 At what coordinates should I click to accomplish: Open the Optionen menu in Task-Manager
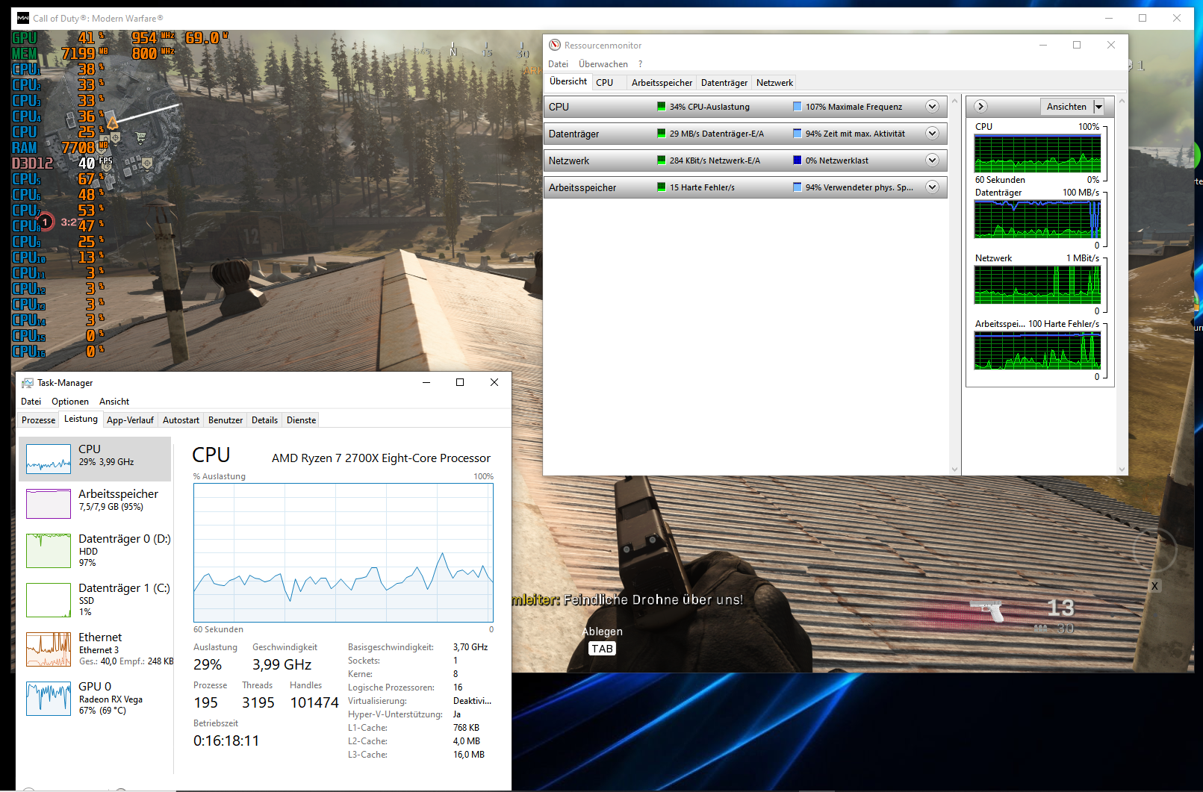pyautogui.click(x=70, y=402)
